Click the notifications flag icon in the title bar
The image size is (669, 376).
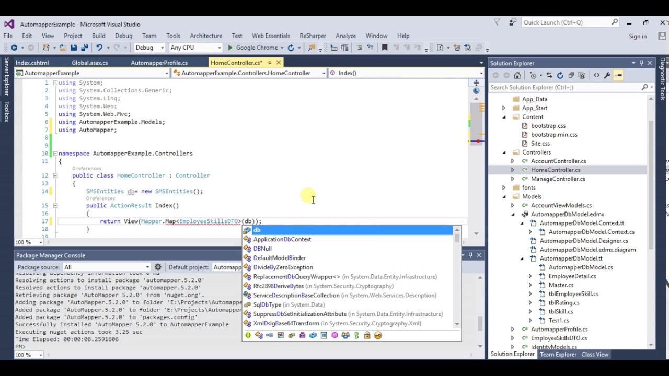coord(497,22)
